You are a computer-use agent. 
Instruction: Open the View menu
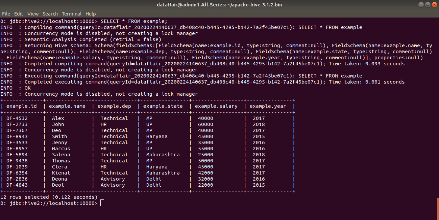[x=33, y=14]
